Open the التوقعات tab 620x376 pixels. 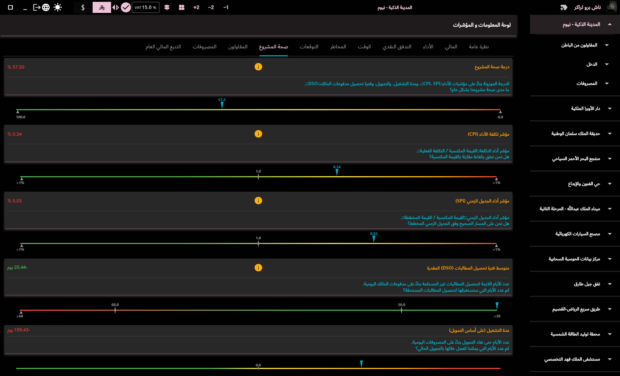click(309, 47)
